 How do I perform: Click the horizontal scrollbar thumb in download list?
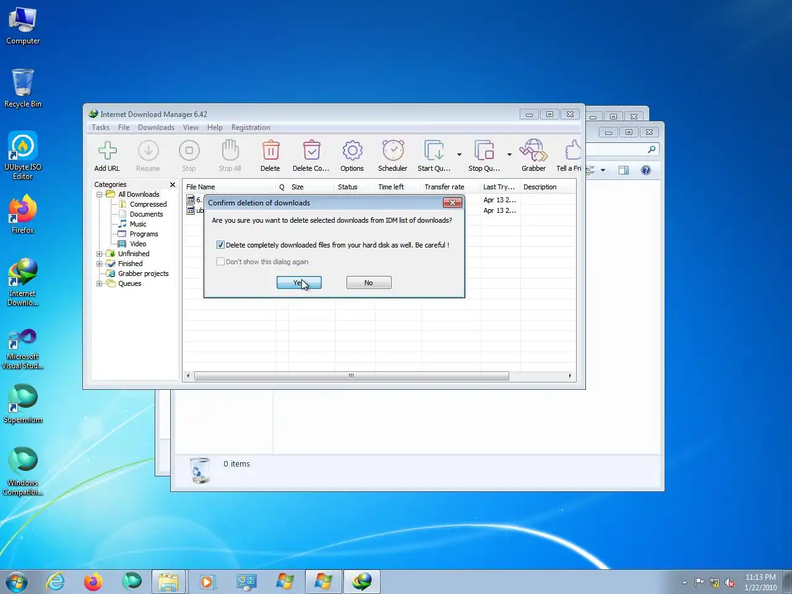(x=351, y=376)
